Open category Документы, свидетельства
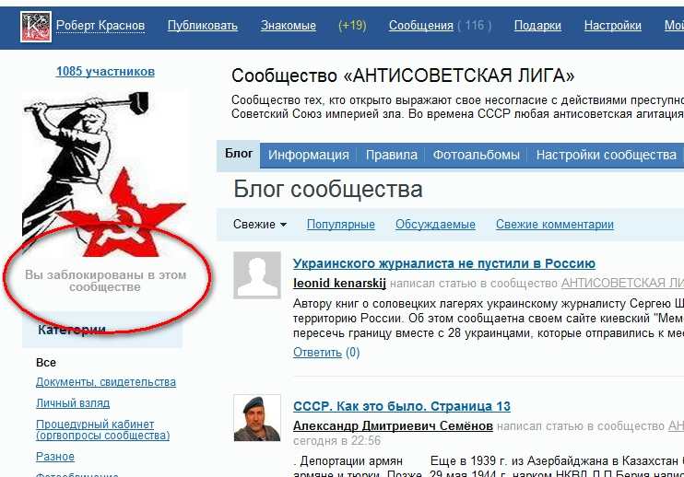 pyautogui.click(x=106, y=382)
